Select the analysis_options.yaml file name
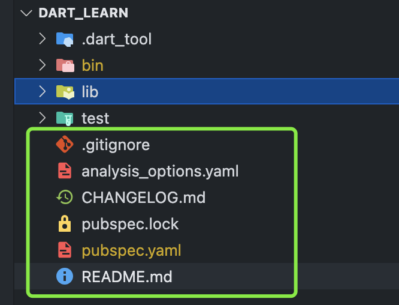The image size is (399, 305). click(160, 171)
